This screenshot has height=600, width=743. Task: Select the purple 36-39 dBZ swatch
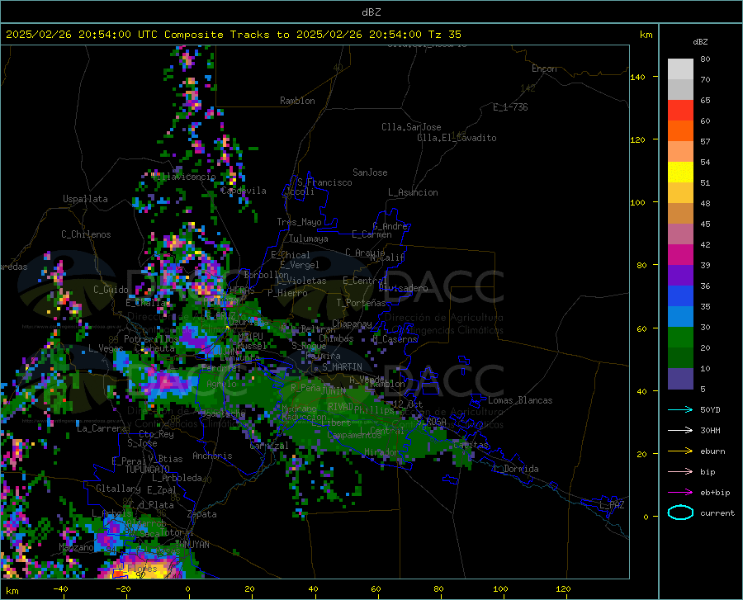680,276
